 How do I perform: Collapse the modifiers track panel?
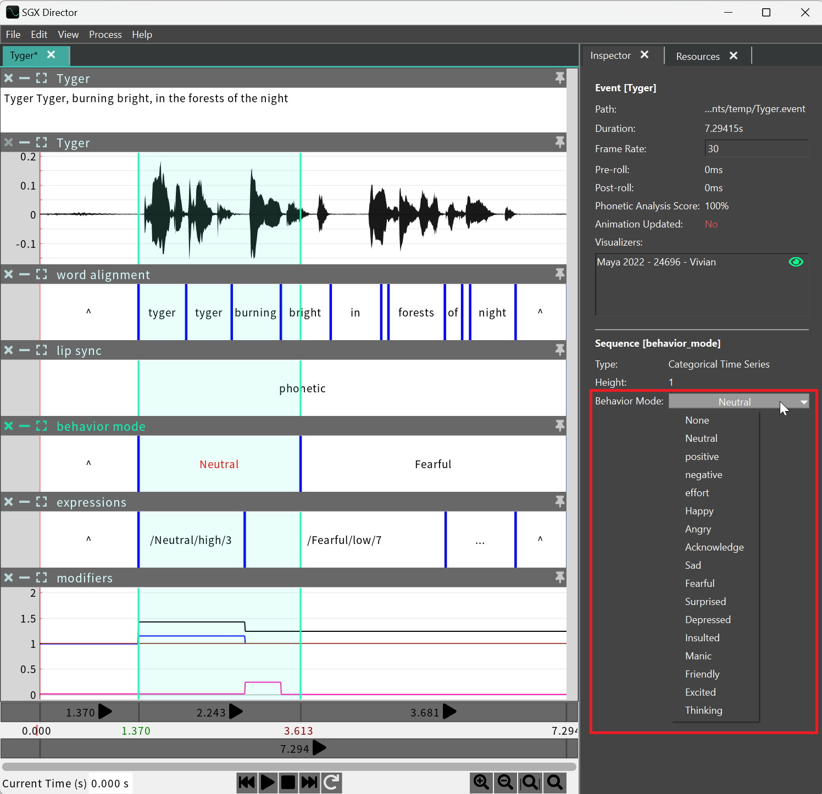click(25, 578)
